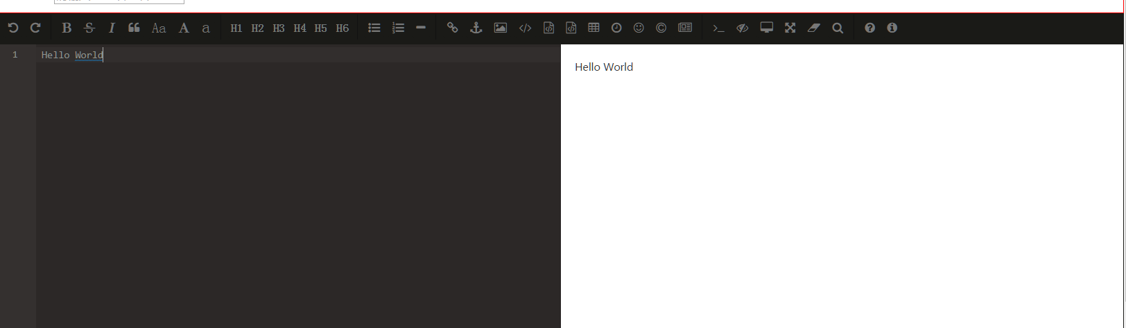
Task: Insert a horizontal rule
Action: [x=421, y=28]
